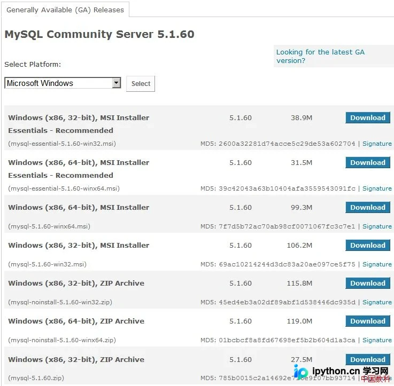Download the mysql-essential-5.1.60-win32.msi installer
The height and width of the screenshot is (386, 394).
click(368, 117)
